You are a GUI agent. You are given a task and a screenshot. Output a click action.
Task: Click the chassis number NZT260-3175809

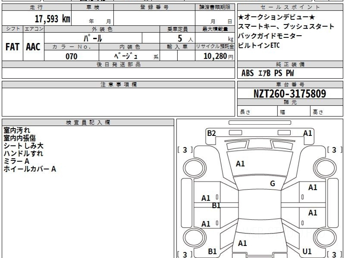(x=290, y=93)
